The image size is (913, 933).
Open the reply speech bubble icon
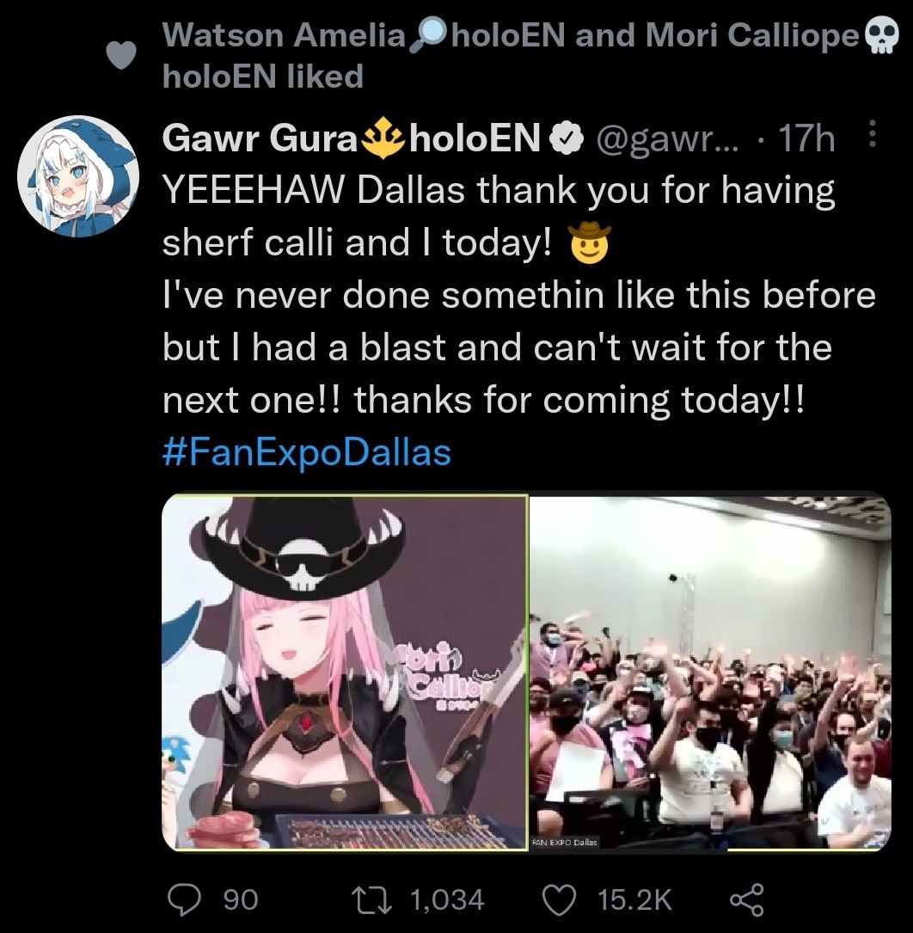[183, 899]
